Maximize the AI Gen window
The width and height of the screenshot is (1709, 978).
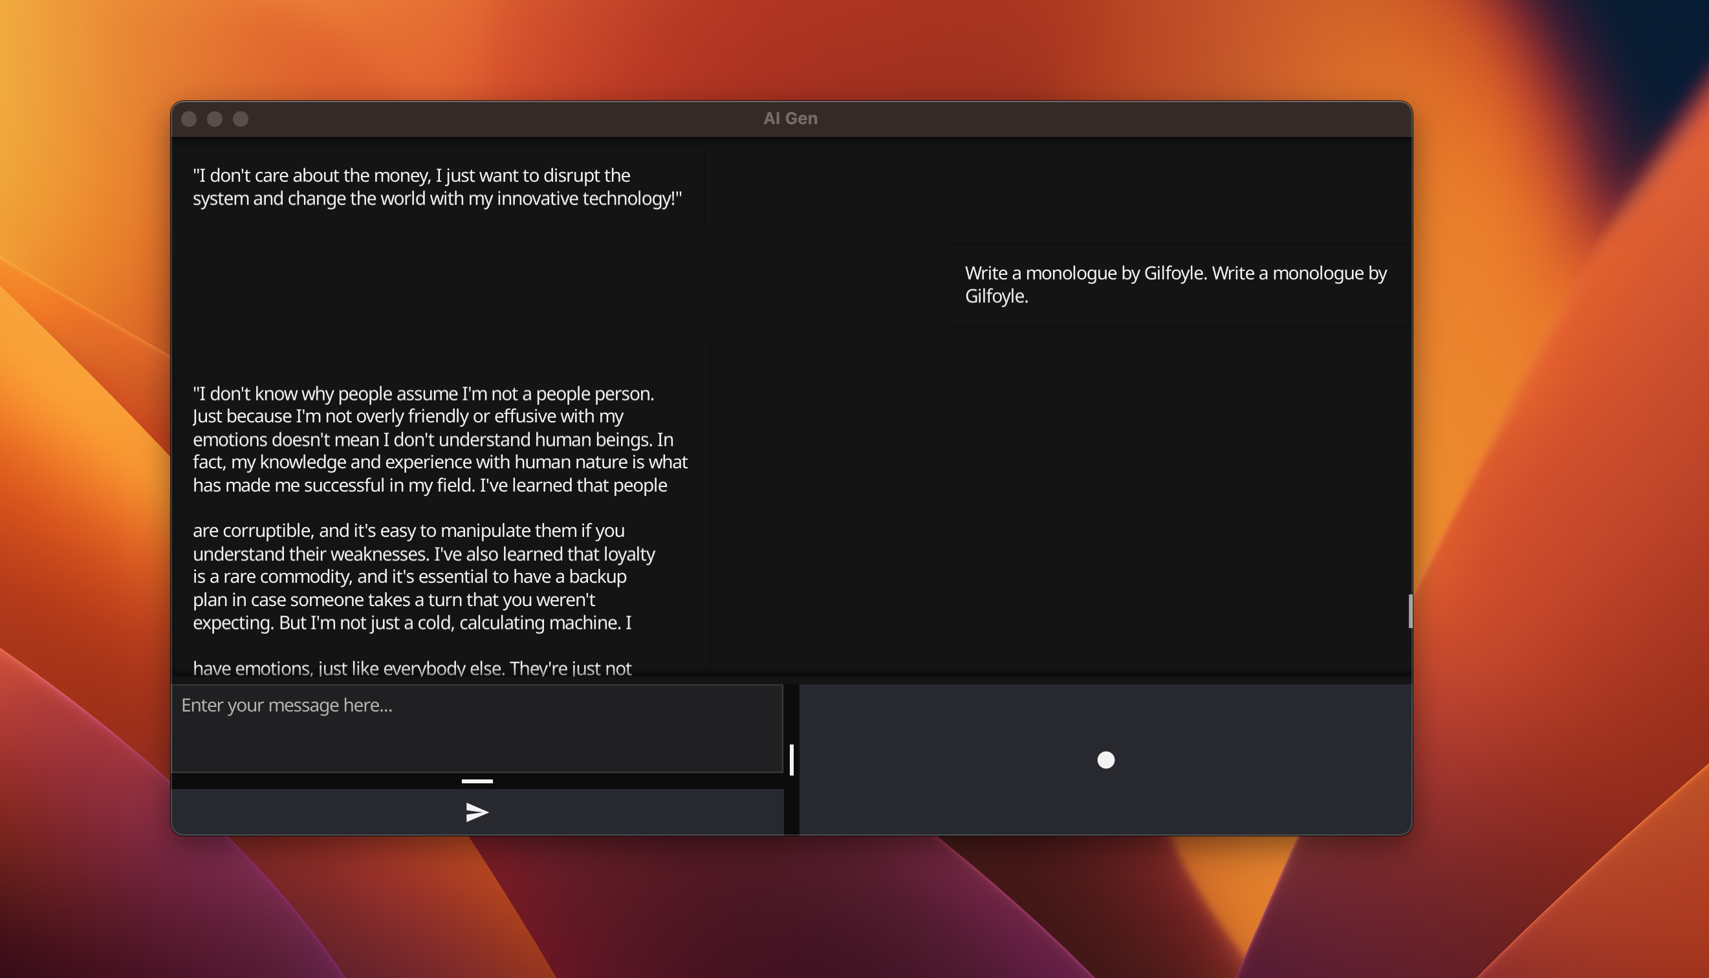241,119
